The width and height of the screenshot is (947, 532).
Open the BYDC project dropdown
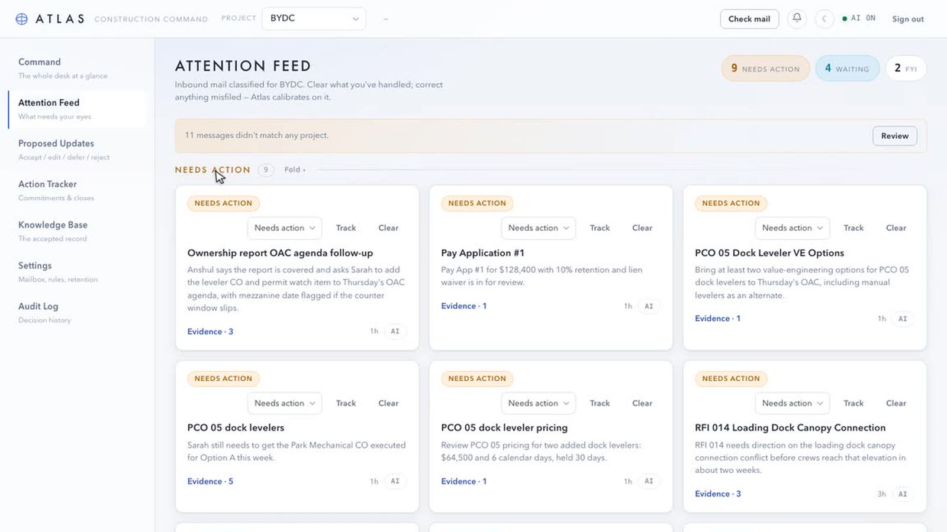pyautogui.click(x=314, y=18)
